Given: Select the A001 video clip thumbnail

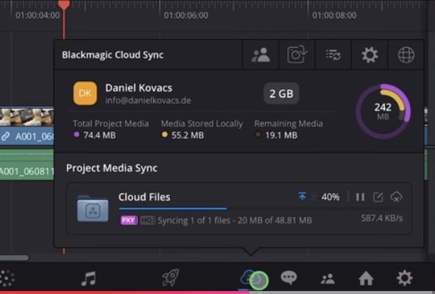Looking at the screenshot, I should (x=27, y=117).
